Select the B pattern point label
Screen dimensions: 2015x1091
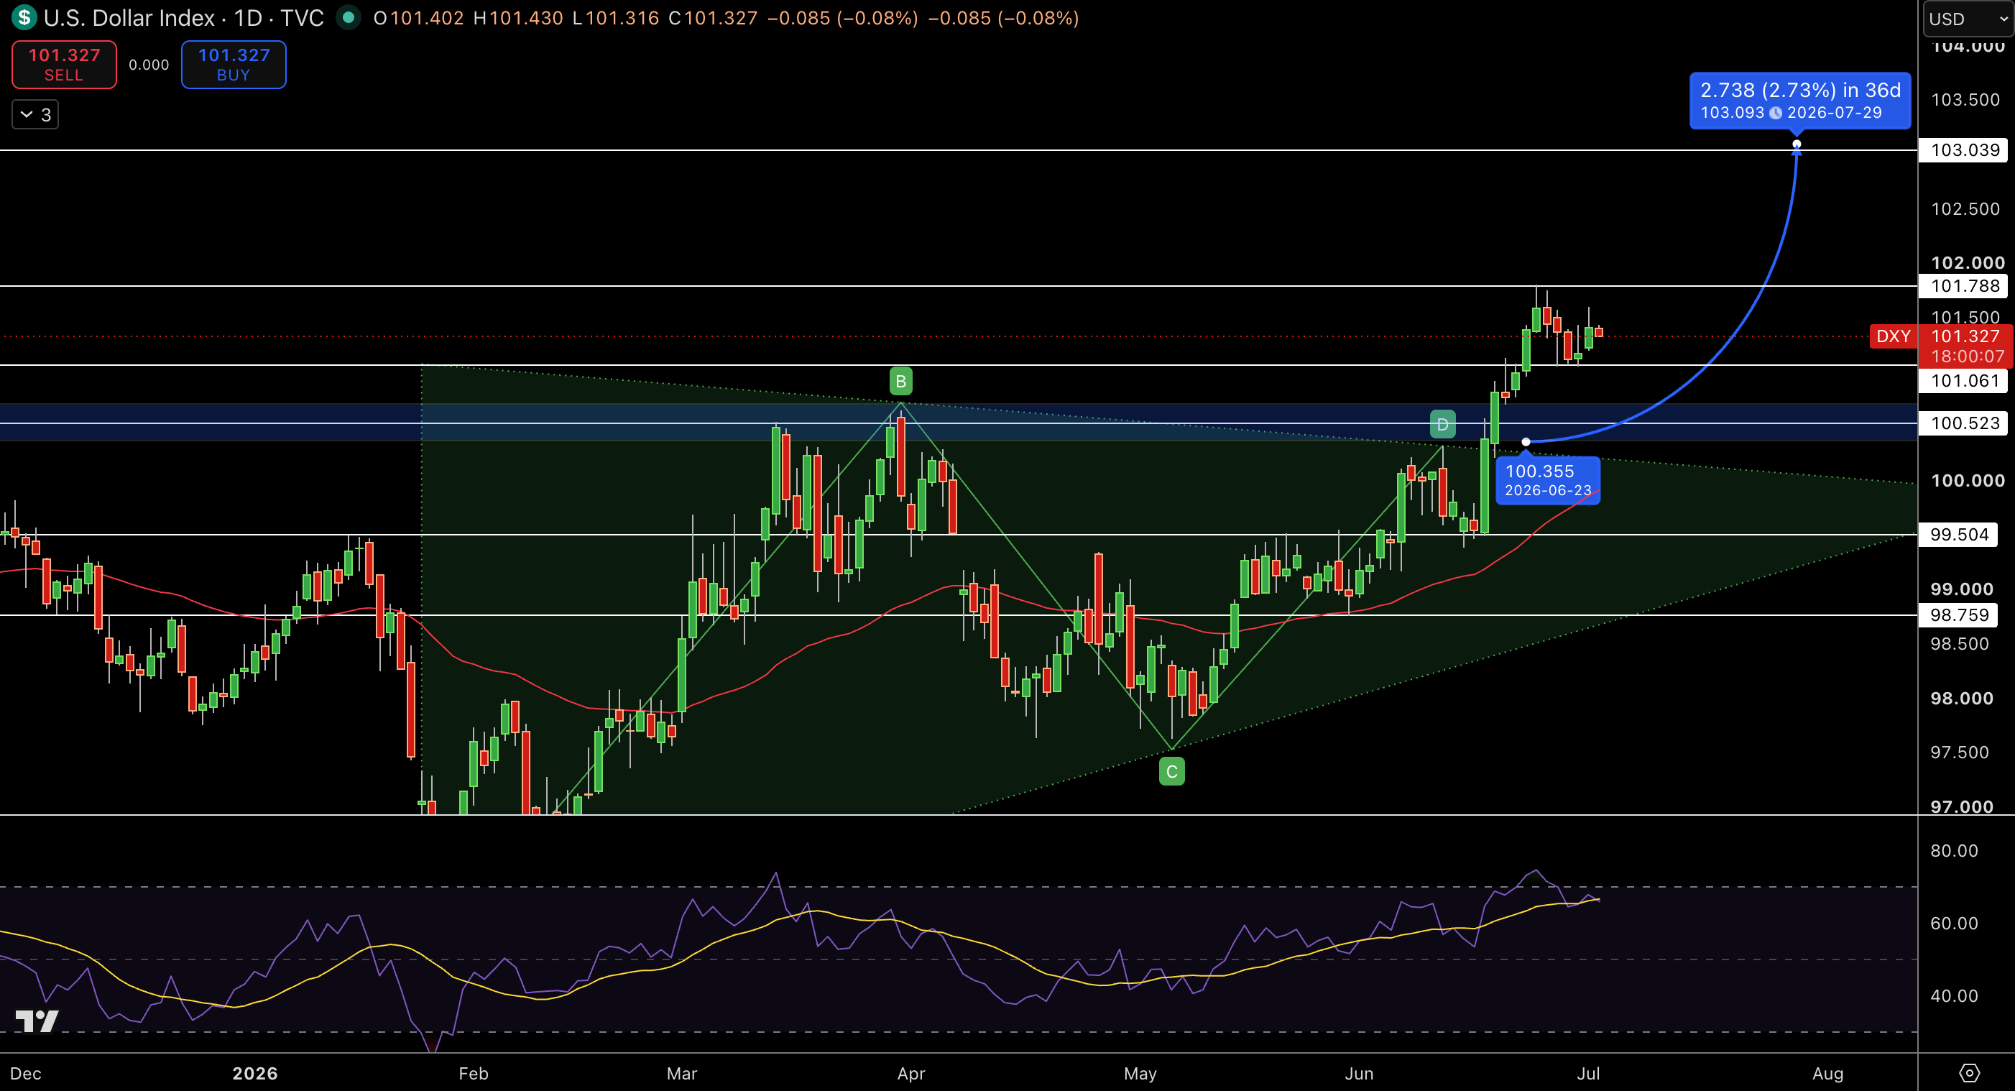coord(900,381)
